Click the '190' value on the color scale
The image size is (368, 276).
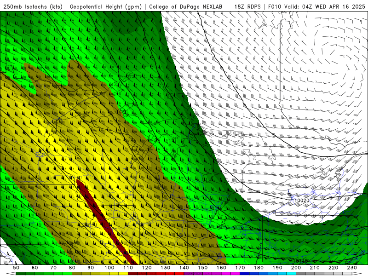pyautogui.click(x=278, y=268)
